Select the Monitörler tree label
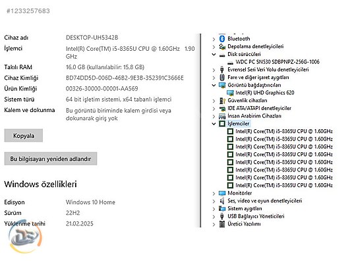348x261 pixels. [x=240, y=193]
